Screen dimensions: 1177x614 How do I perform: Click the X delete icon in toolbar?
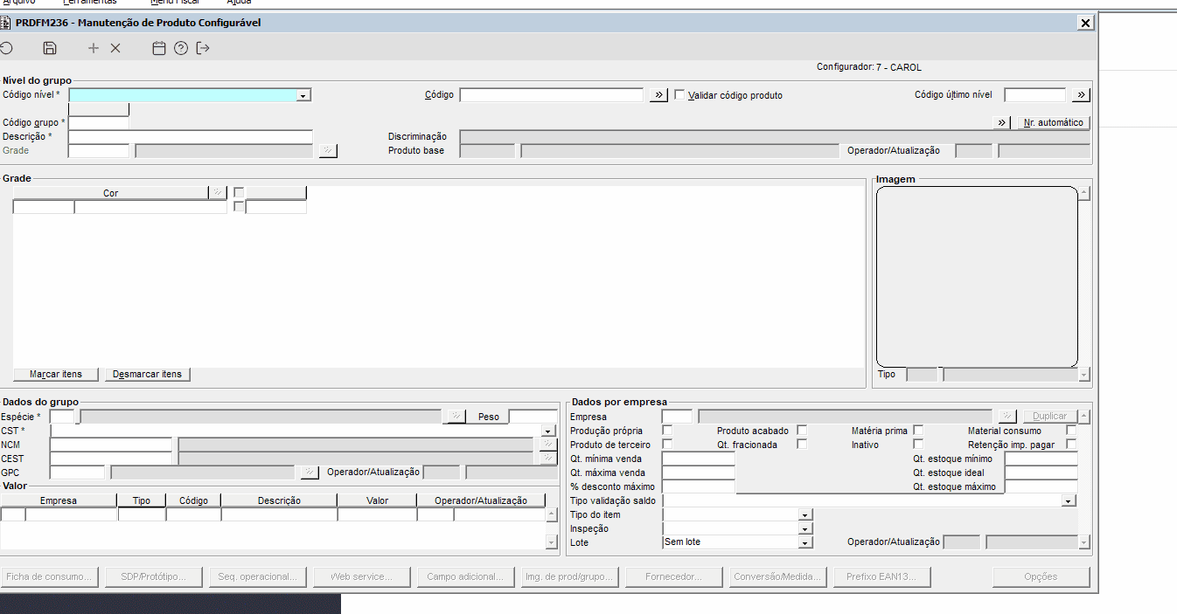[115, 48]
